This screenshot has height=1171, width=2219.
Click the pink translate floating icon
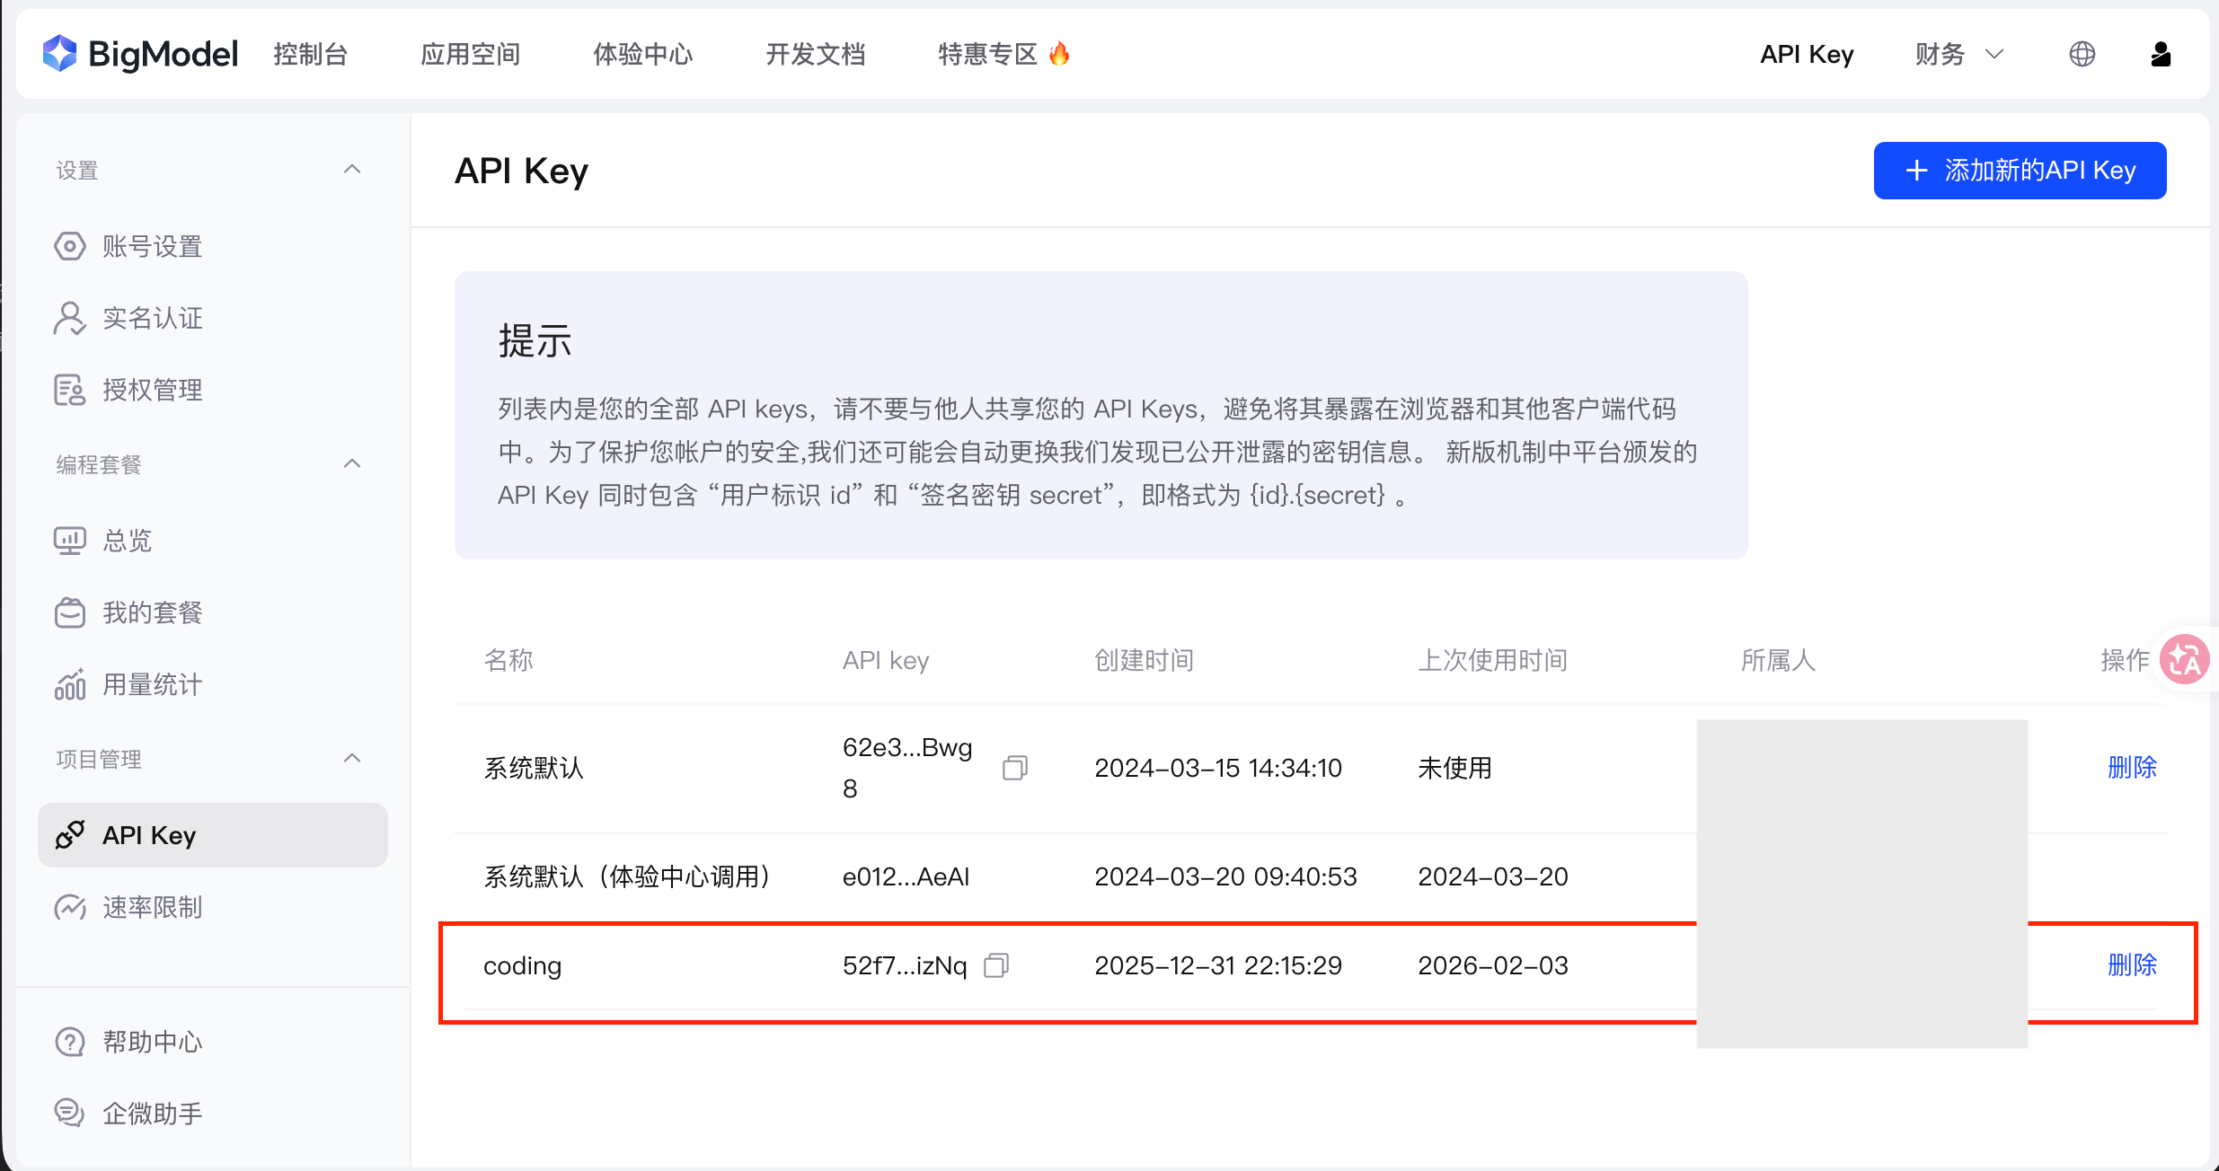(2184, 660)
